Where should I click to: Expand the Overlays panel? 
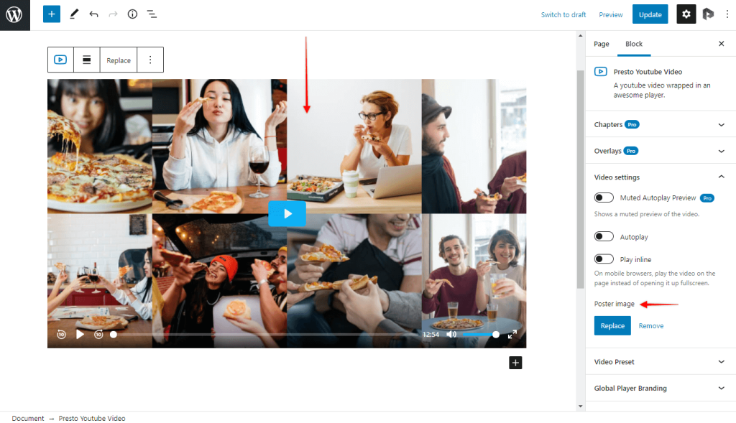[661, 151]
